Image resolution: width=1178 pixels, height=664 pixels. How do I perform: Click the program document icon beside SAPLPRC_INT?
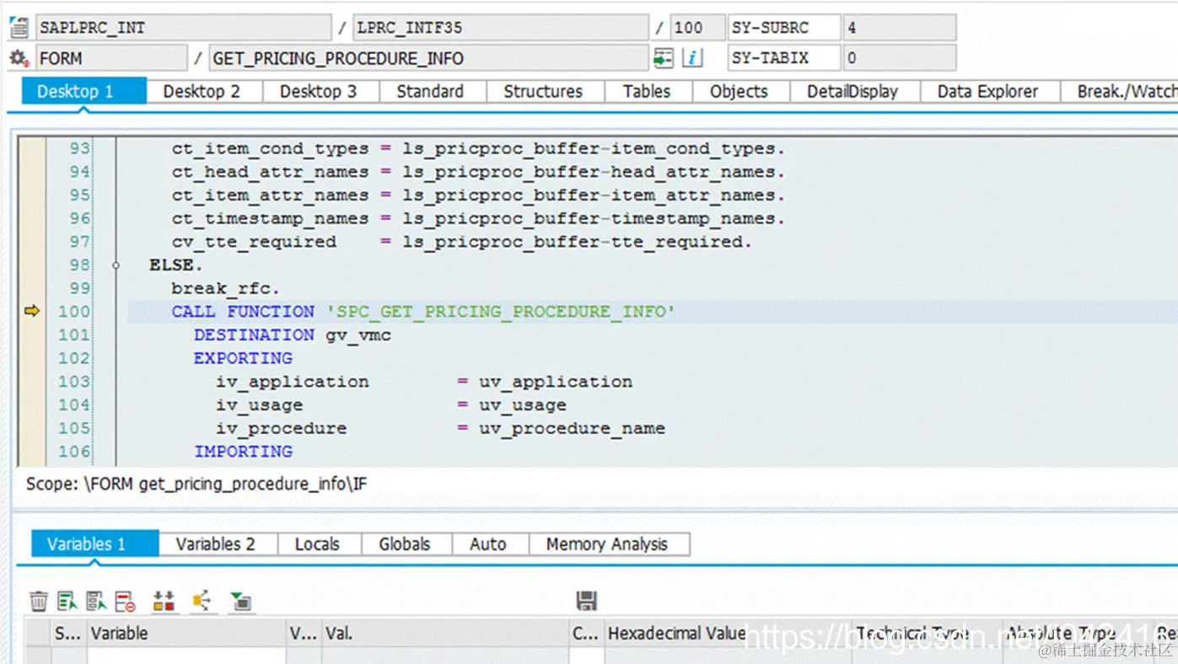[19, 27]
